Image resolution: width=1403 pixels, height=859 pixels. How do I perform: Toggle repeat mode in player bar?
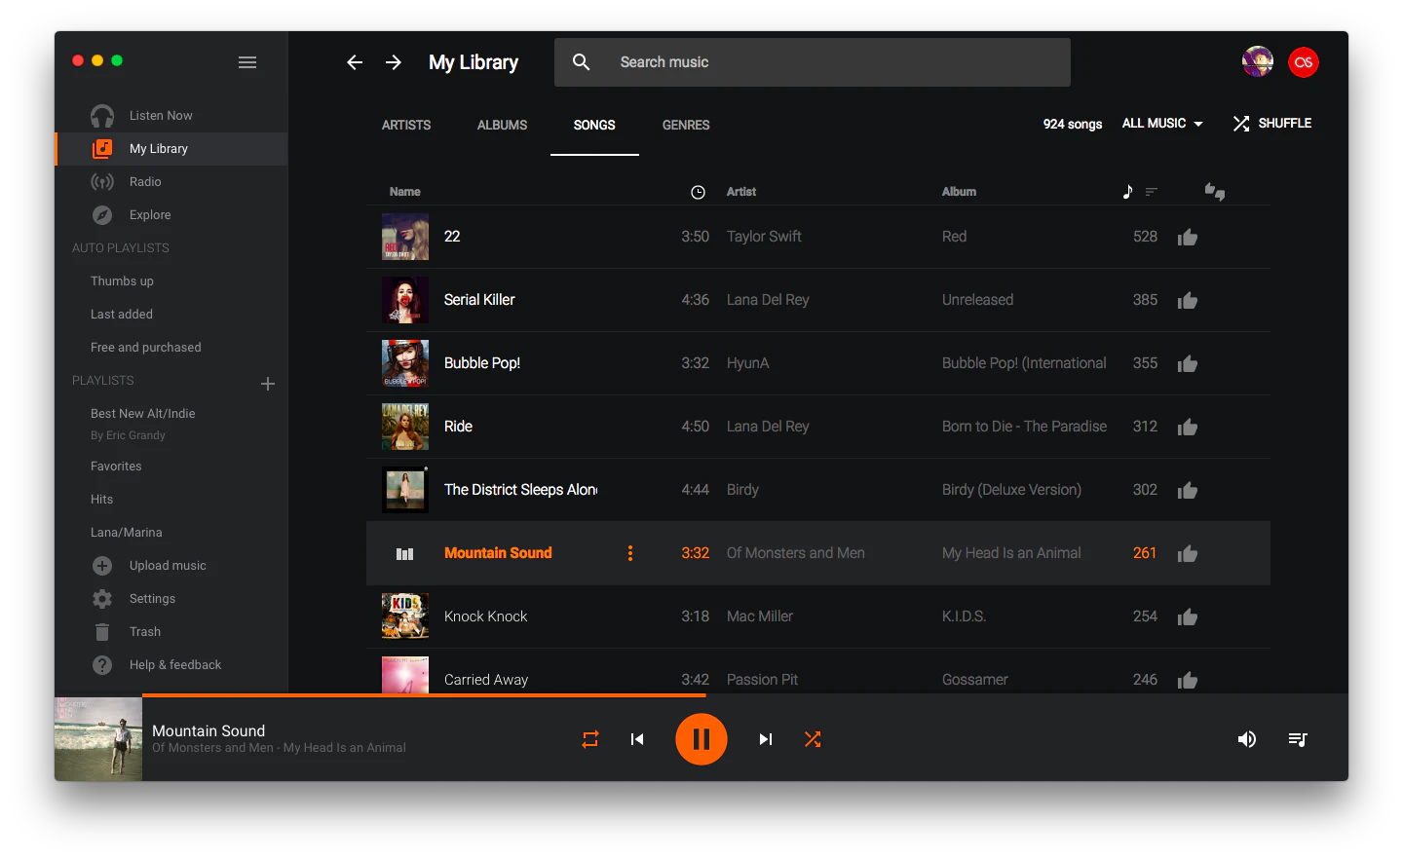tap(590, 739)
